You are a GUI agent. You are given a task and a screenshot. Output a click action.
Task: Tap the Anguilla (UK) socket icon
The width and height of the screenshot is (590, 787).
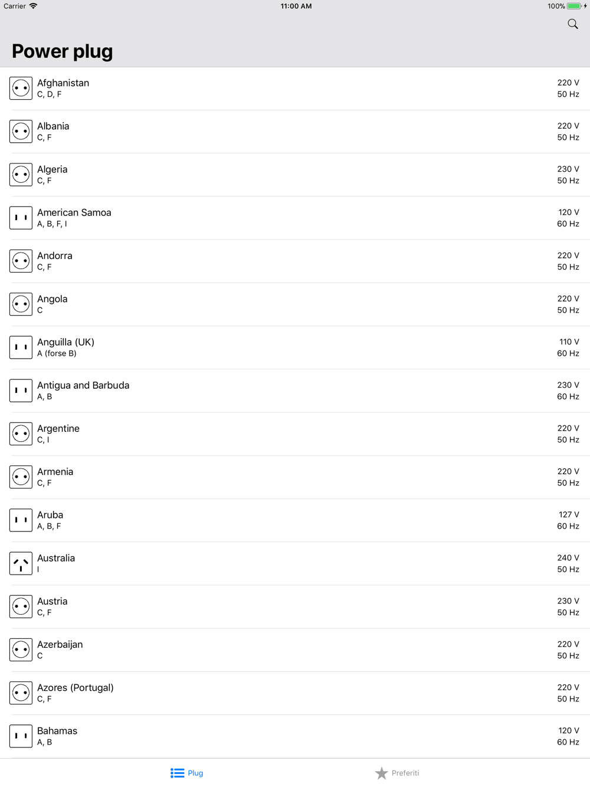21,347
